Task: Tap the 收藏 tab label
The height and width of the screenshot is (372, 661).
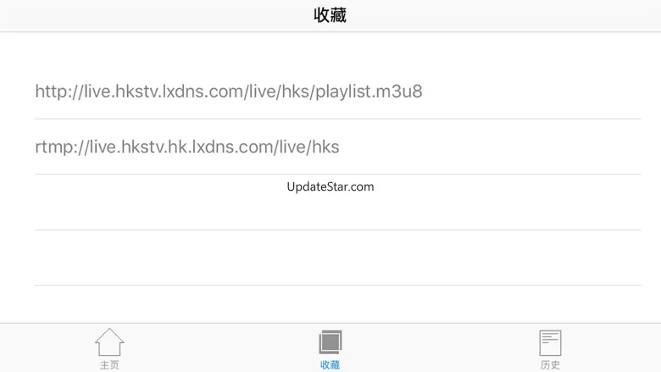Action: point(330,365)
